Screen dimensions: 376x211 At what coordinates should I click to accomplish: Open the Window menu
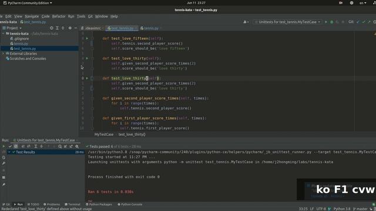pyautogui.click(x=102, y=16)
